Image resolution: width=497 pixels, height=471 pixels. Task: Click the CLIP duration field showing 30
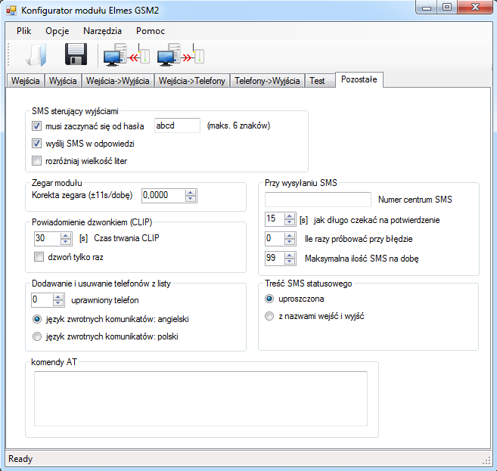[x=47, y=238]
